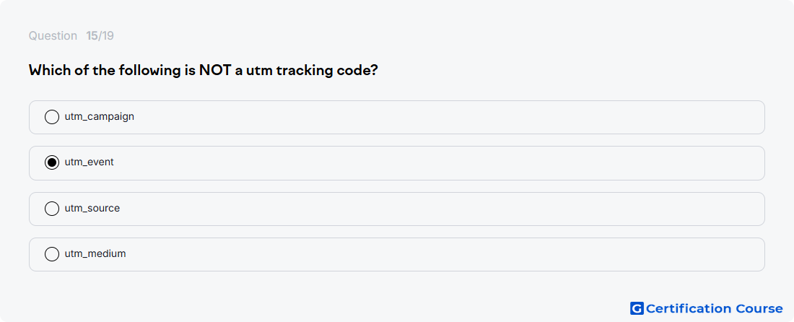The width and height of the screenshot is (794, 322).
Task: Click the utm_source option label
Action: point(92,209)
